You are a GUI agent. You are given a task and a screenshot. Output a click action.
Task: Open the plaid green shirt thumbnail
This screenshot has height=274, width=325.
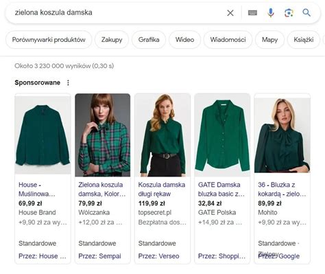click(x=103, y=135)
